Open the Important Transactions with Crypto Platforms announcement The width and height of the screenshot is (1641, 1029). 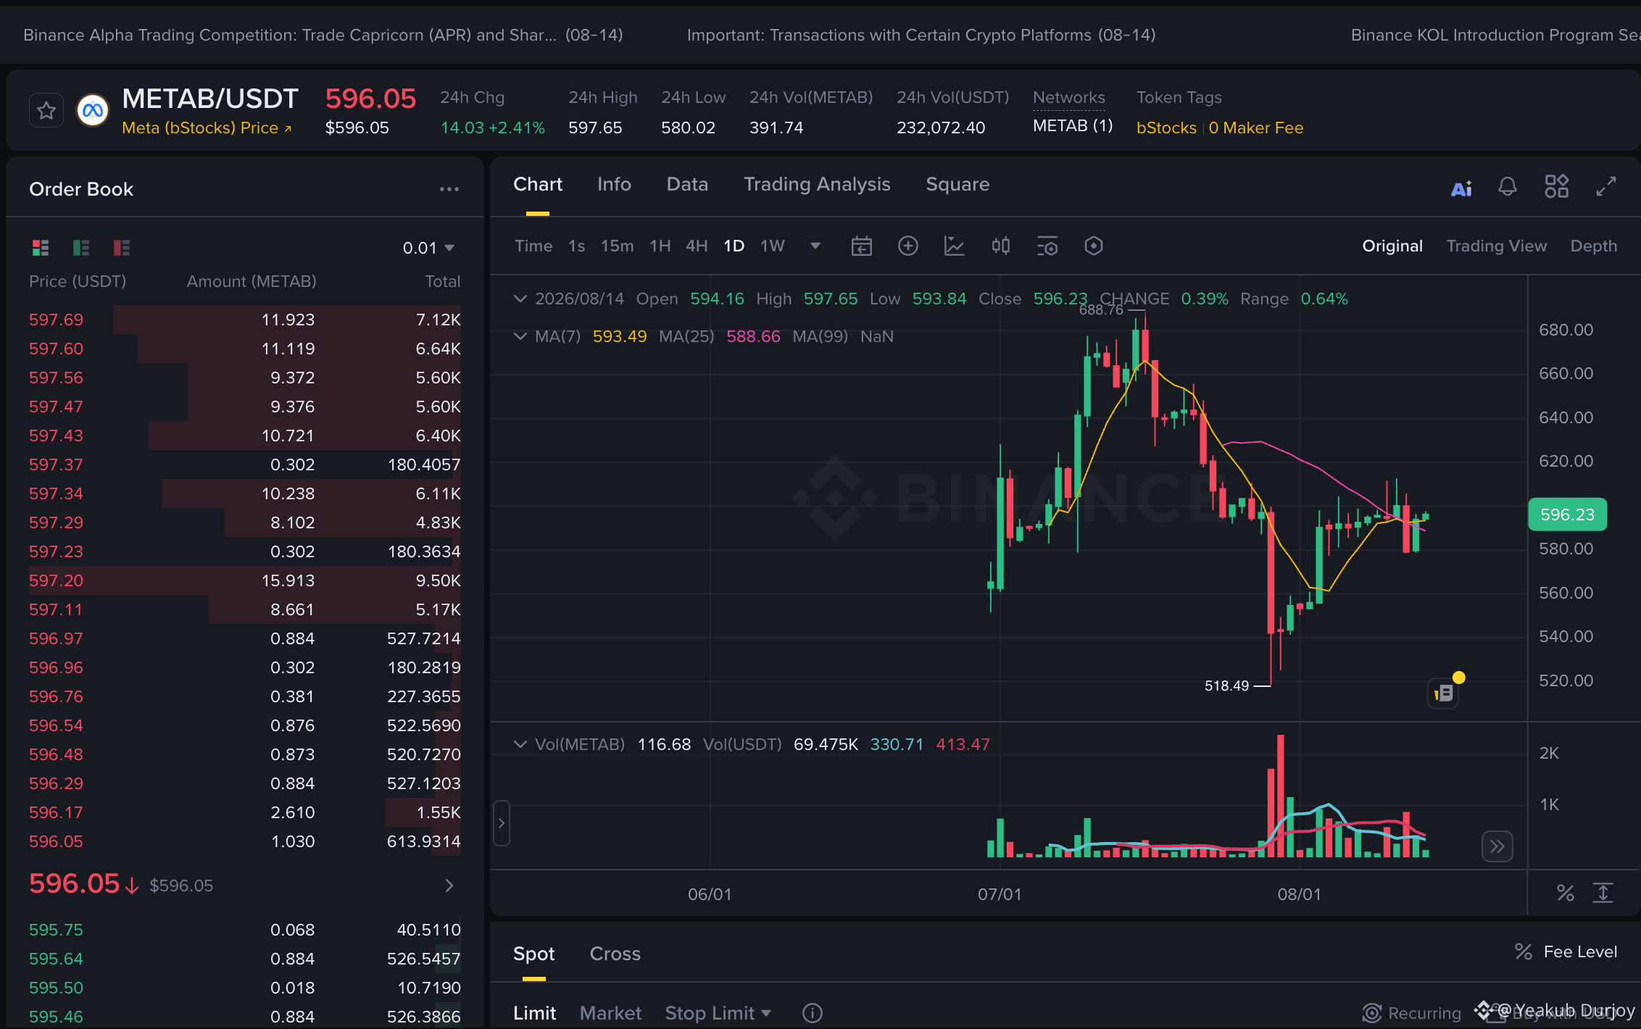(x=921, y=35)
